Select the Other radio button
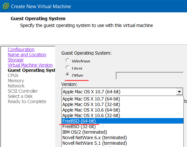187x147 pixels. pyautogui.click(x=68, y=74)
